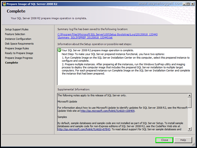Select the bold Complete step in sidebar

click(x=12, y=63)
